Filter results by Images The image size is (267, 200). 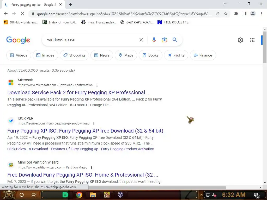45,55
